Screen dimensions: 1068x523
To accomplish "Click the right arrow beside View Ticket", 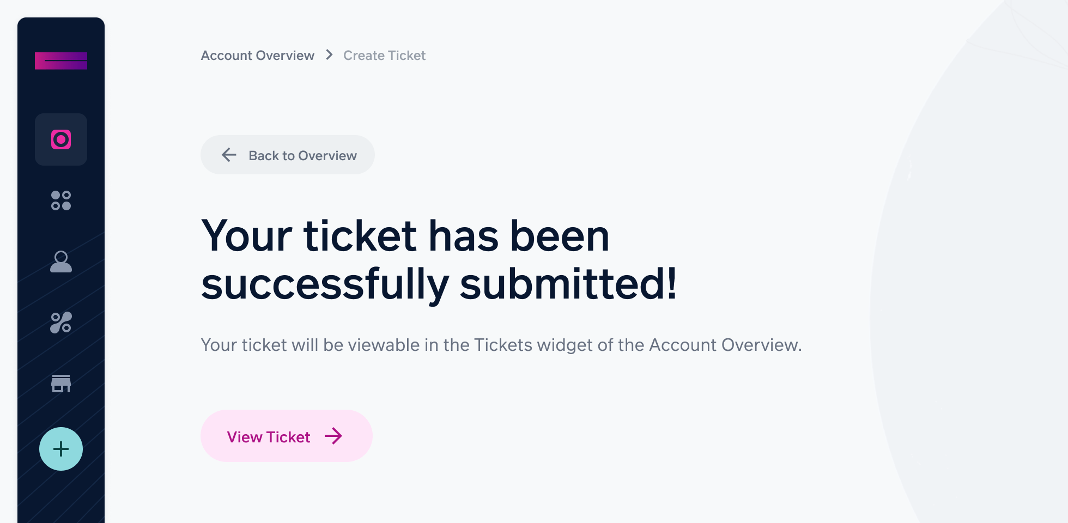I will (x=333, y=436).
